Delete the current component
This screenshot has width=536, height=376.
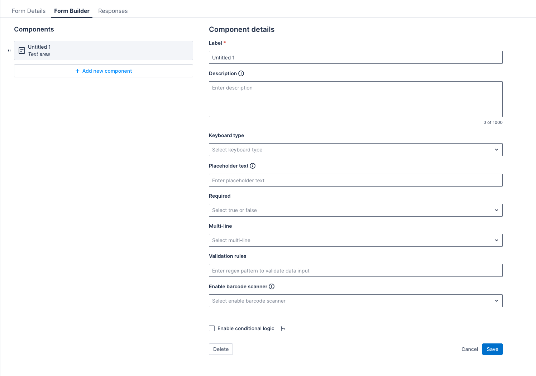pos(221,349)
